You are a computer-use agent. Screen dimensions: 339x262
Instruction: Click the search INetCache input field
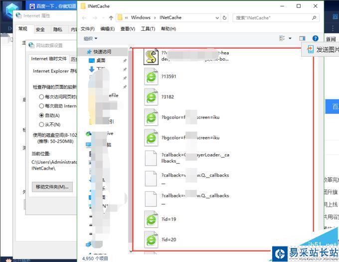pyautogui.click(x=274, y=18)
